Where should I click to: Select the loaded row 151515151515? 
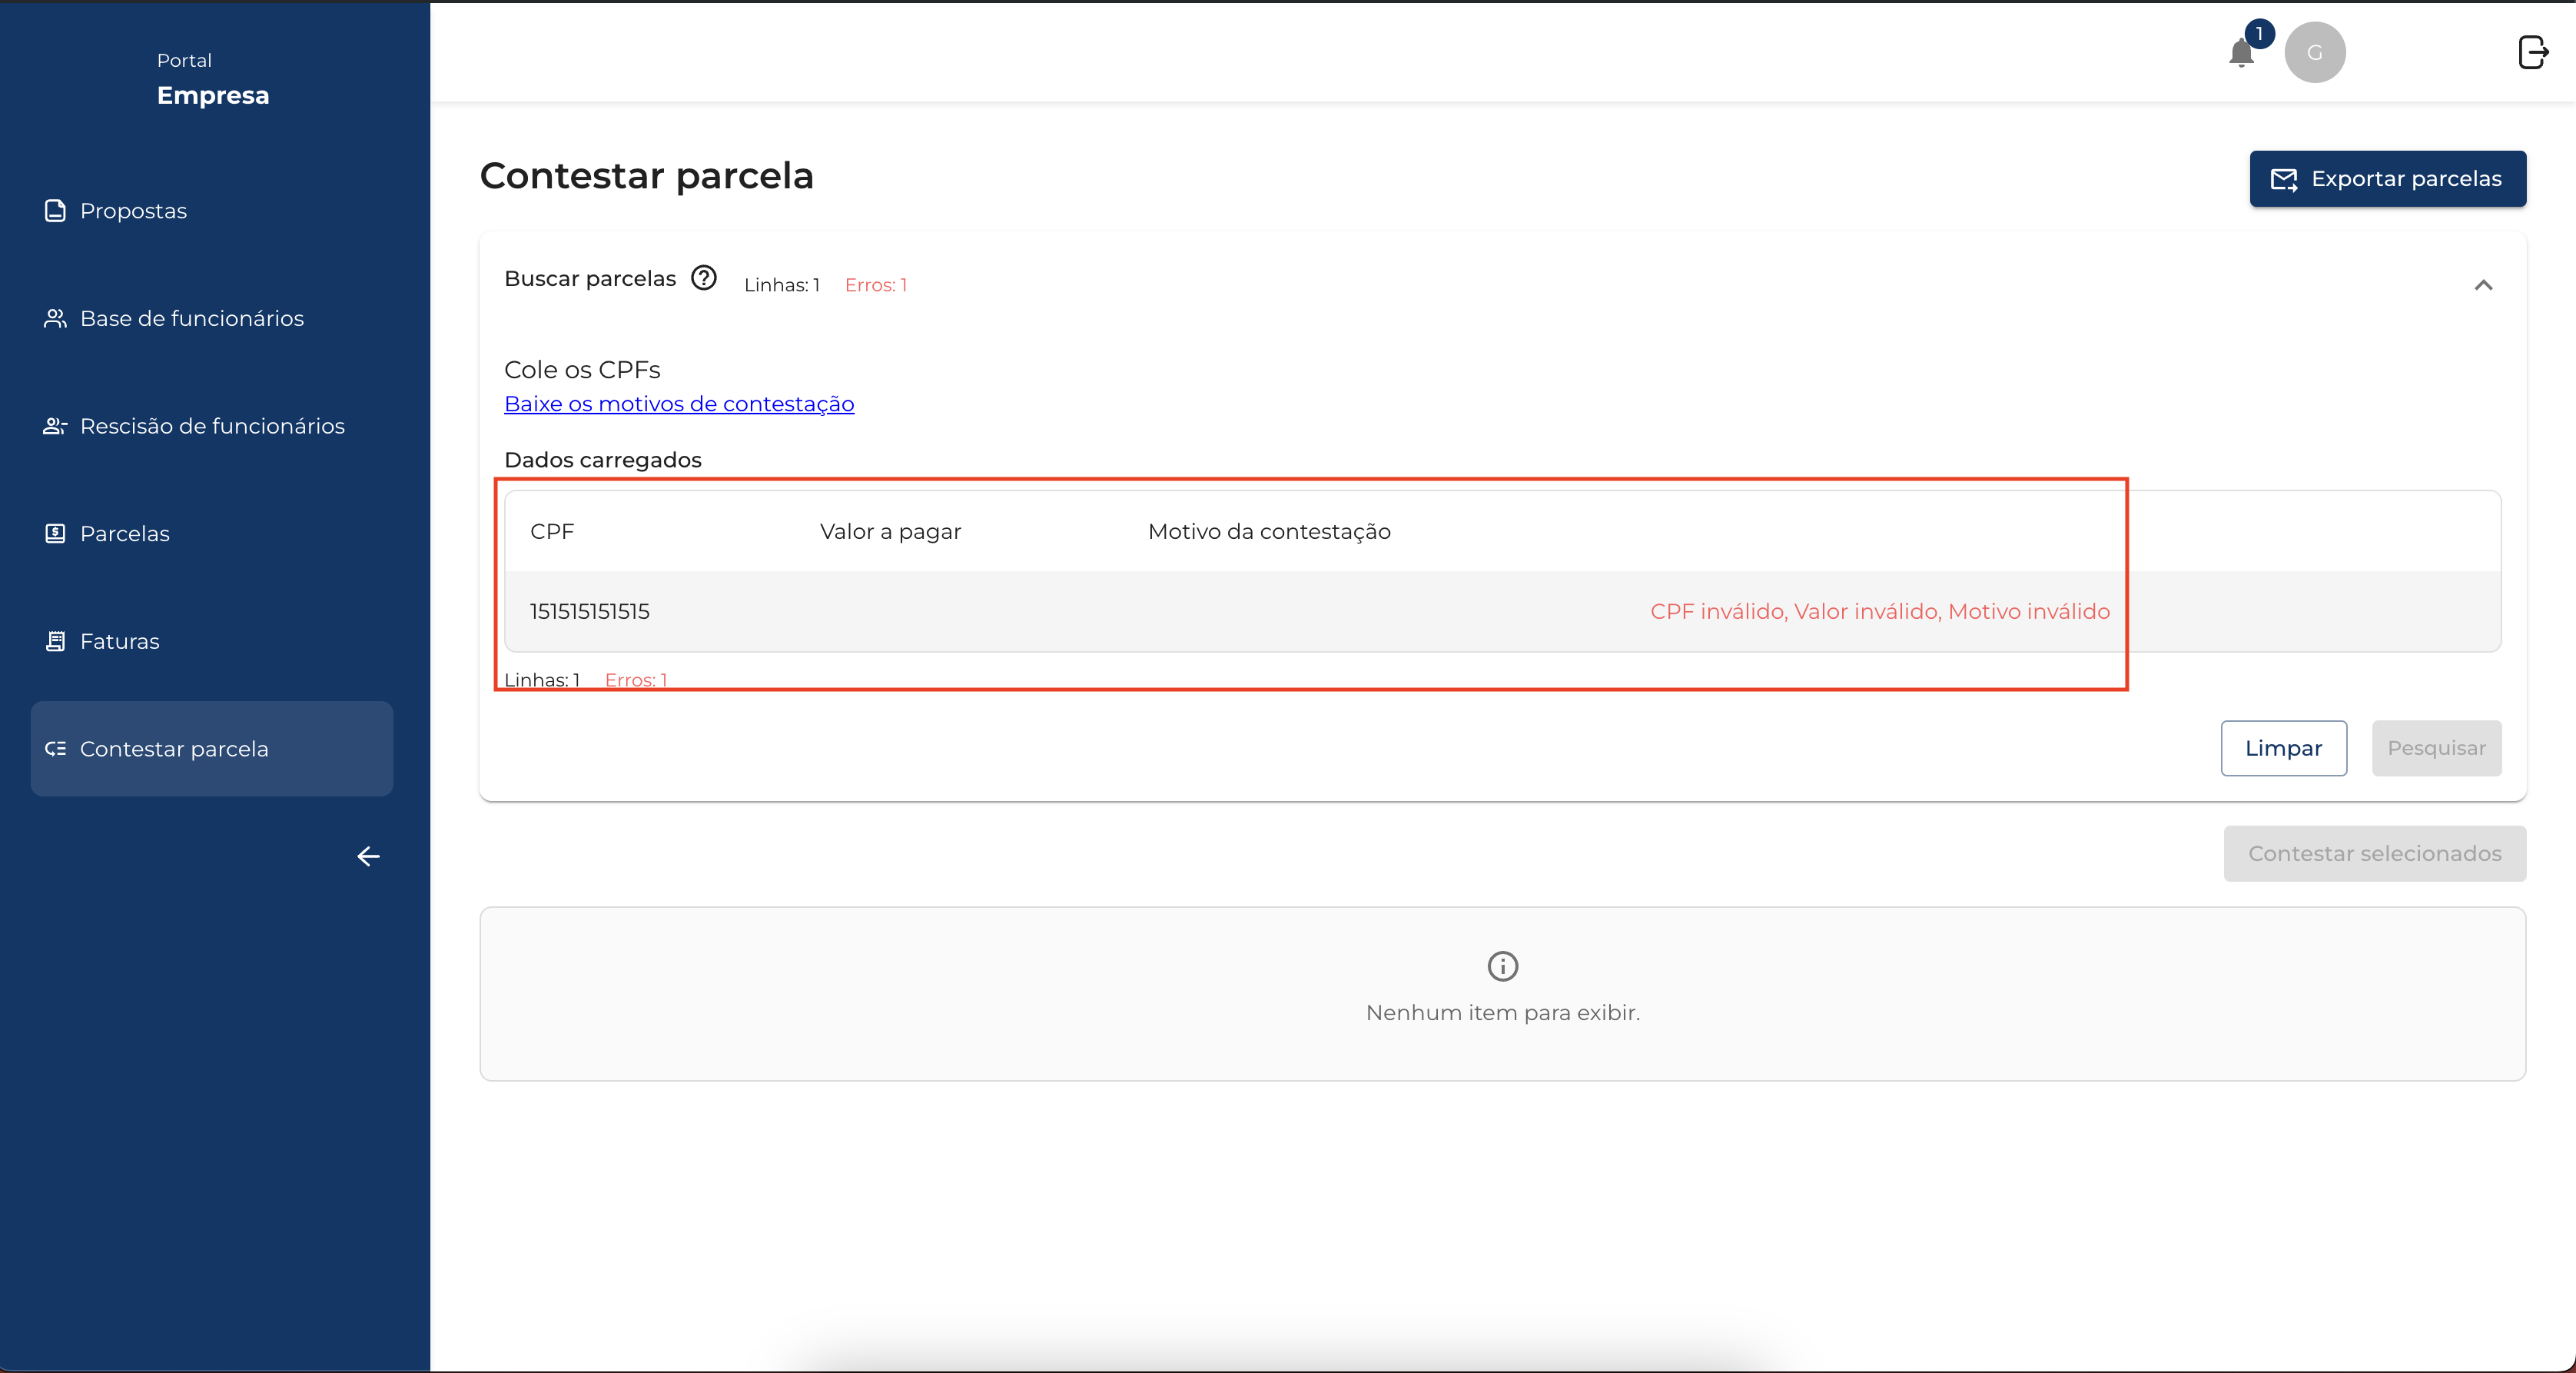590,612
